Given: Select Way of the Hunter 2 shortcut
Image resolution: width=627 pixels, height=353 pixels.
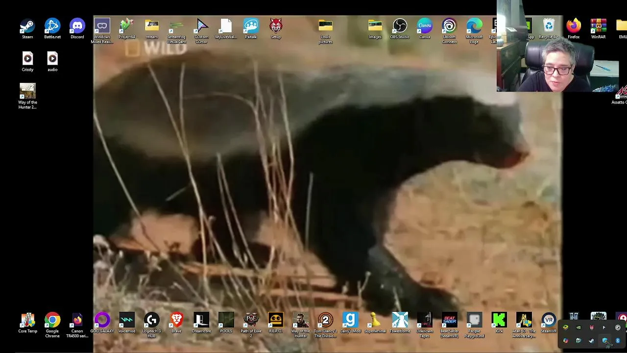Looking at the screenshot, I should click(x=27, y=96).
